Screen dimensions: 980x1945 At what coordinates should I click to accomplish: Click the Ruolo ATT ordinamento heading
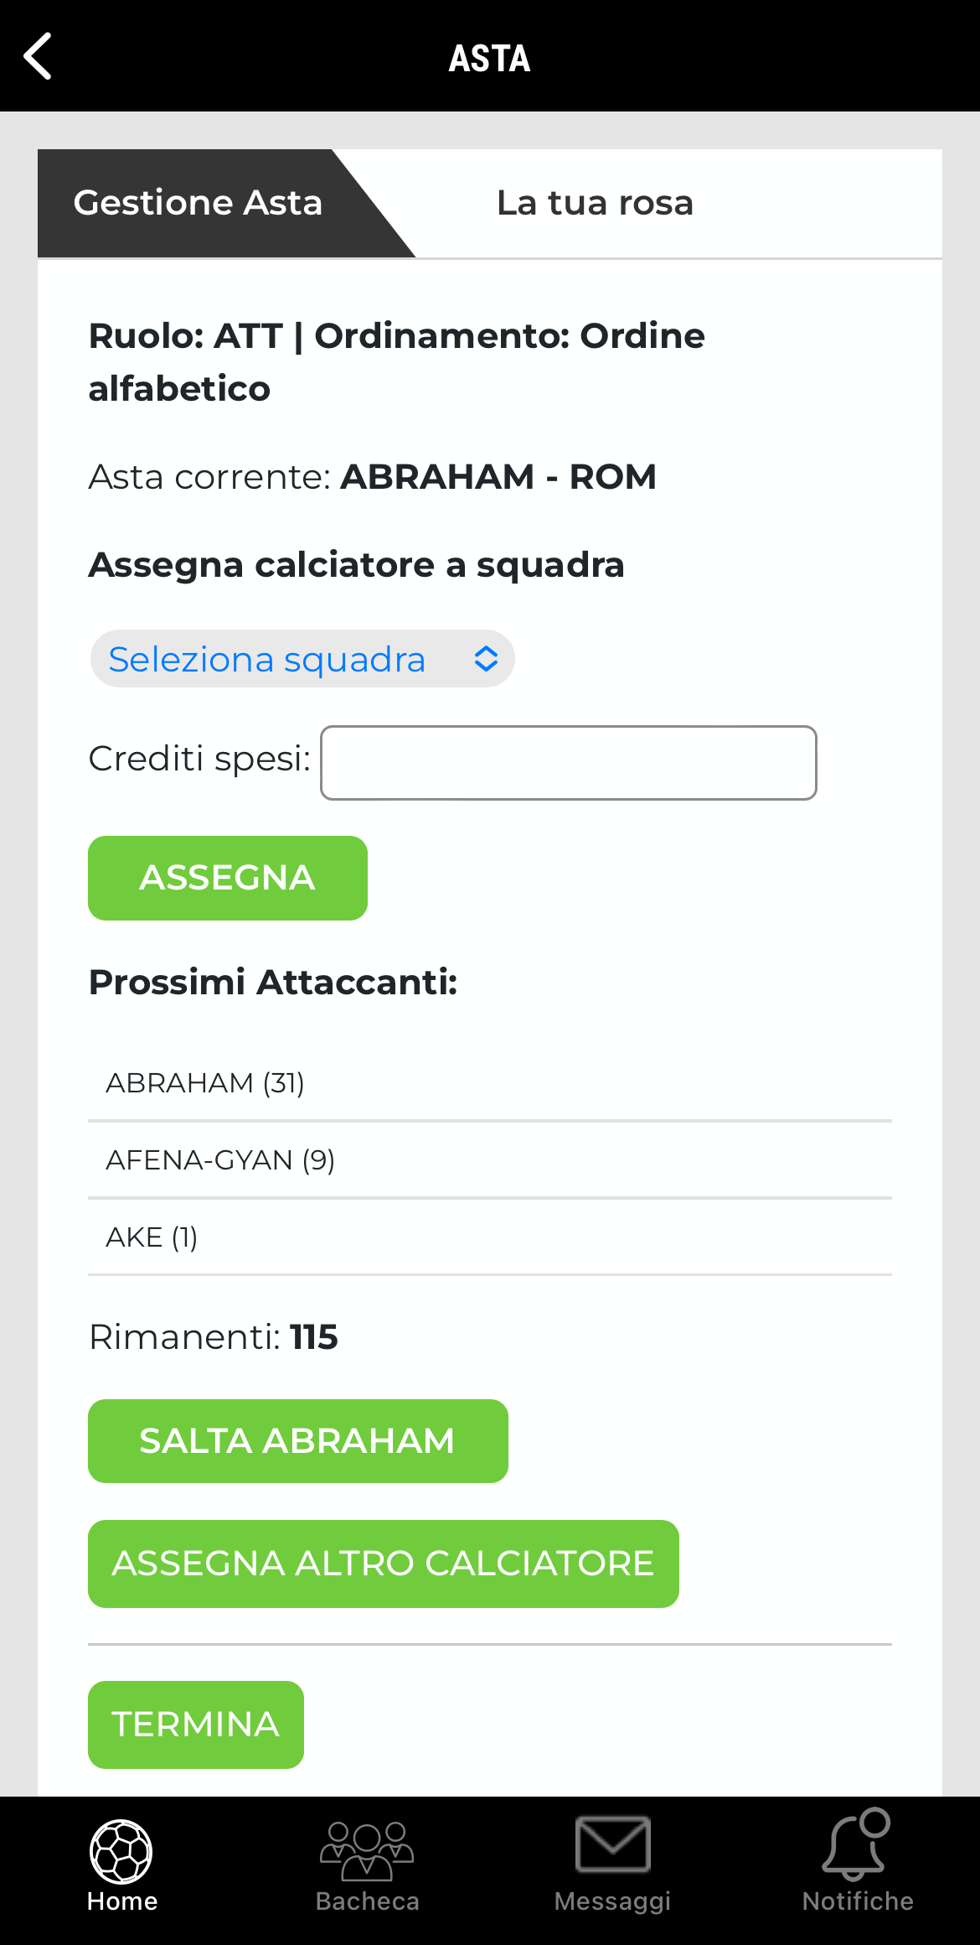pyautogui.click(x=397, y=361)
